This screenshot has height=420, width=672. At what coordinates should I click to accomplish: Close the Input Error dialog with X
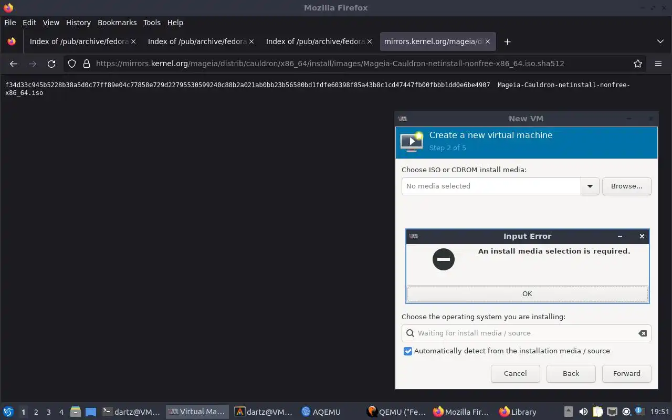[x=642, y=236]
